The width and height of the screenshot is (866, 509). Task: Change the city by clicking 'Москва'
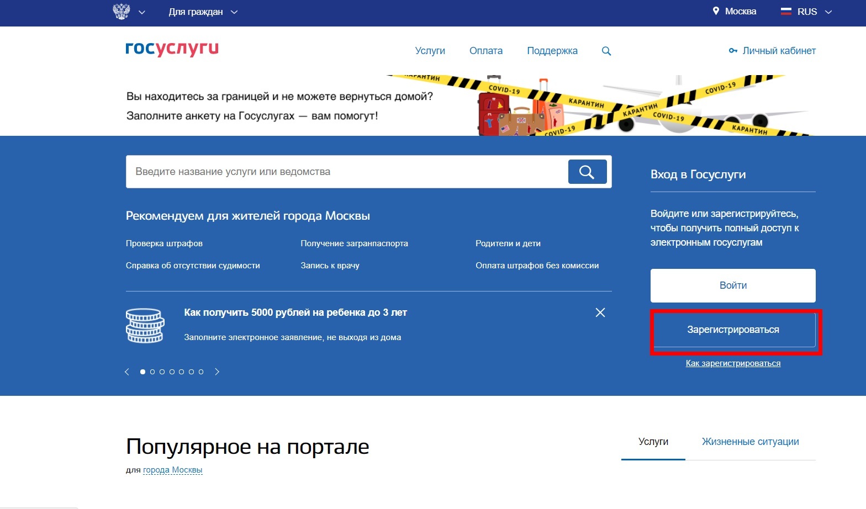[x=741, y=12]
